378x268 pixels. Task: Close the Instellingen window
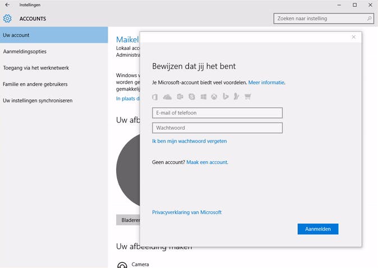[370, 5]
